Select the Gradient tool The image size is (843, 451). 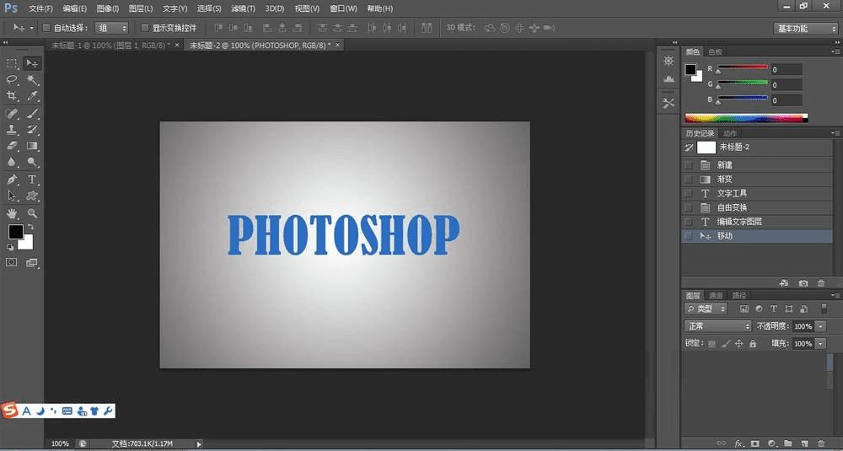click(32, 146)
